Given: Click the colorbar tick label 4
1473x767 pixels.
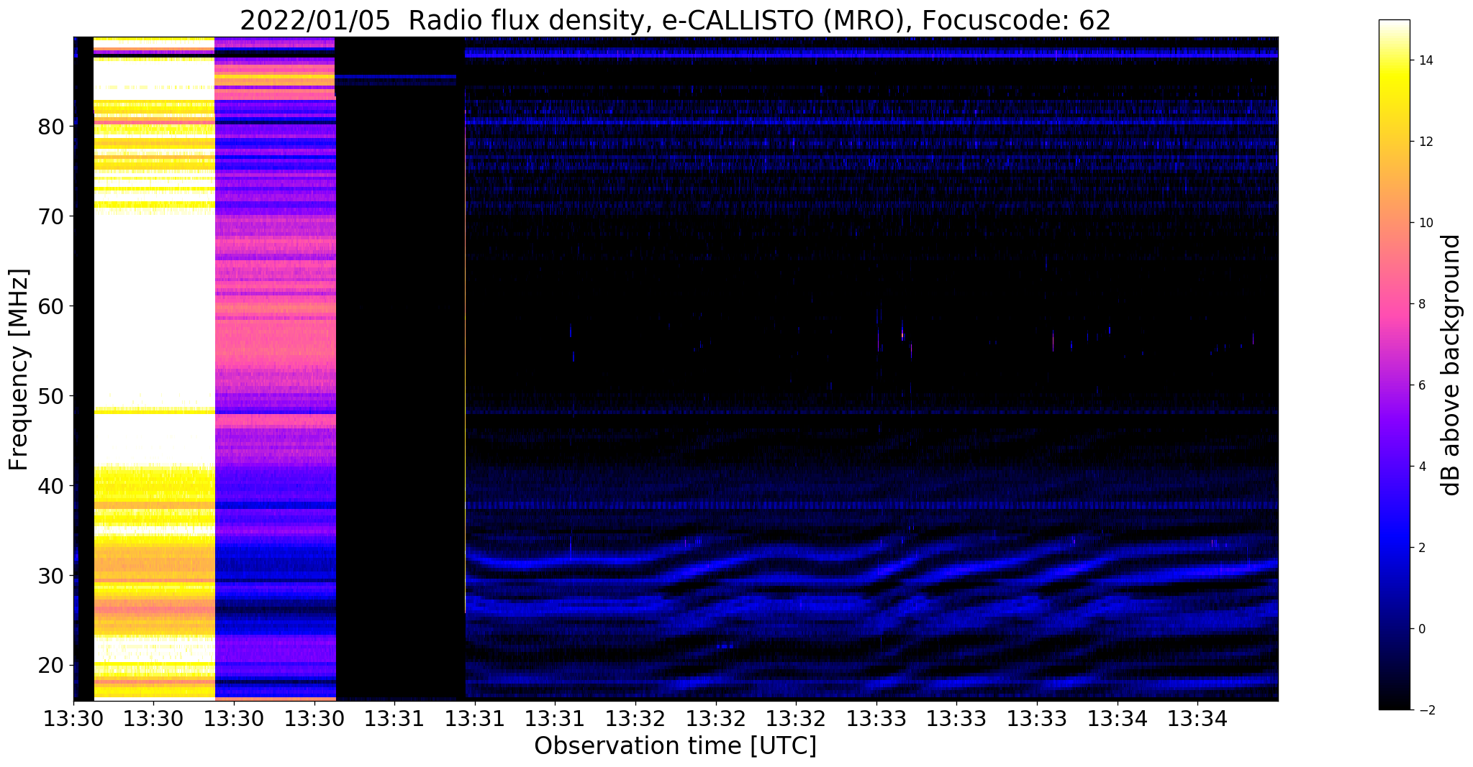Looking at the screenshot, I should click(x=1421, y=467).
